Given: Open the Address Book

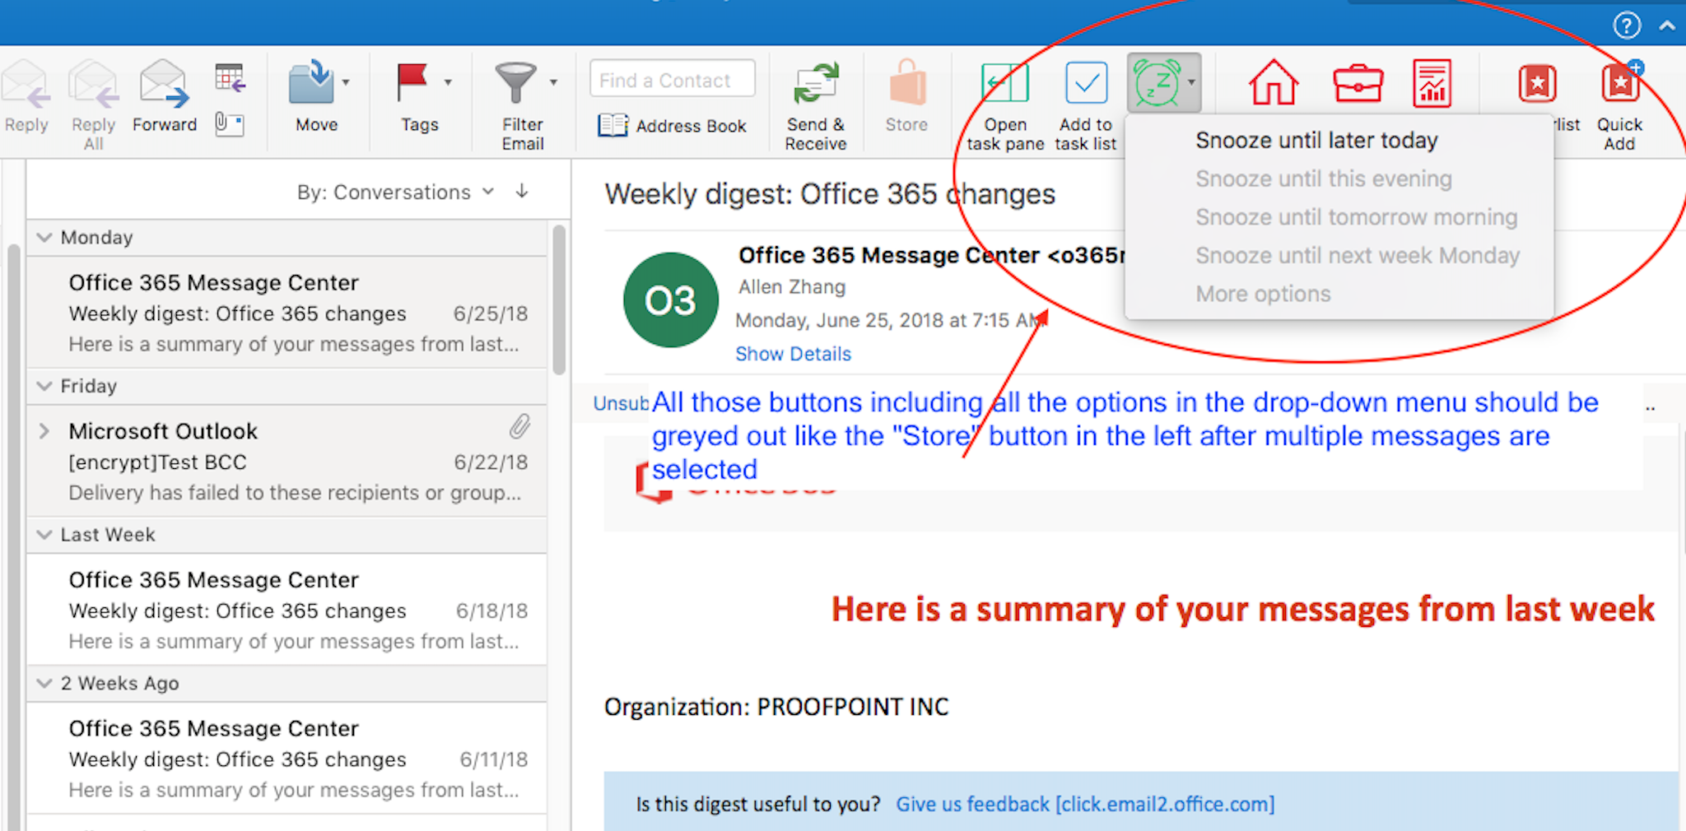Looking at the screenshot, I should point(672,126).
